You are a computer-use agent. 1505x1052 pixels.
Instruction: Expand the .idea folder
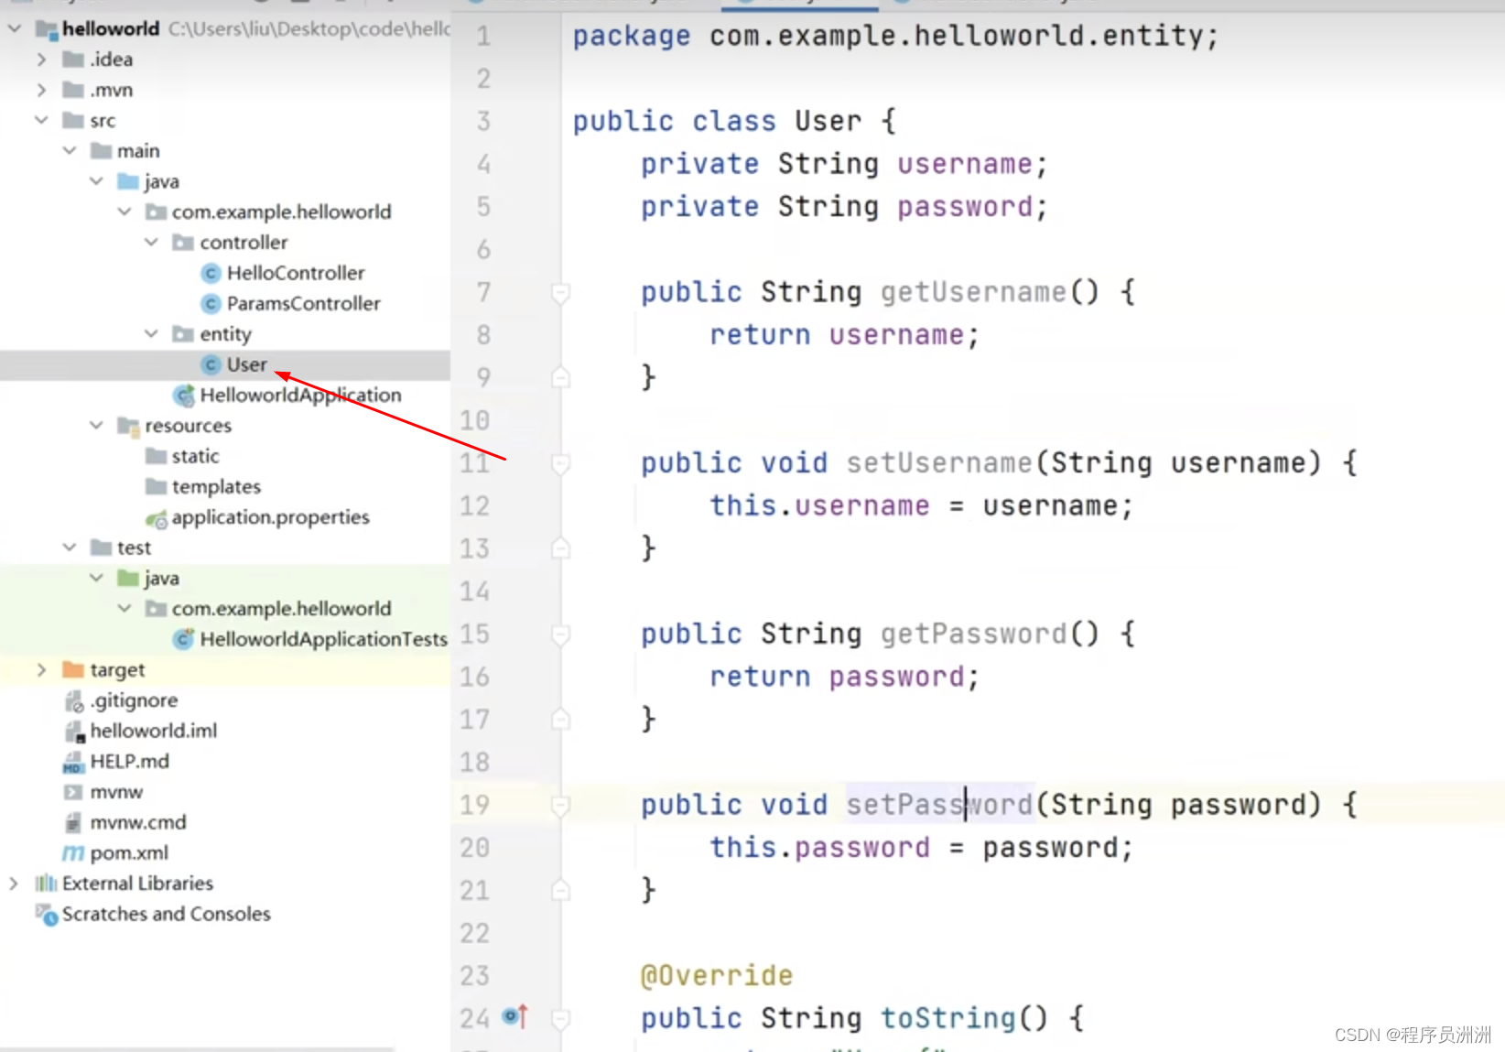(x=41, y=60)
